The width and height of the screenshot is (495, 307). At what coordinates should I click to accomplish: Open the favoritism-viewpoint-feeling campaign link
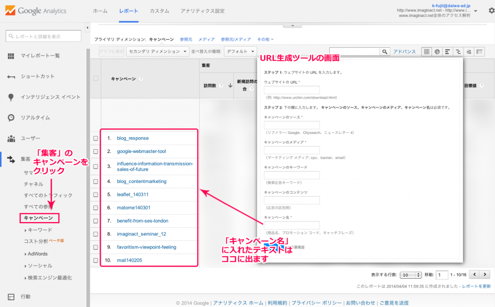tap(146, 247)
